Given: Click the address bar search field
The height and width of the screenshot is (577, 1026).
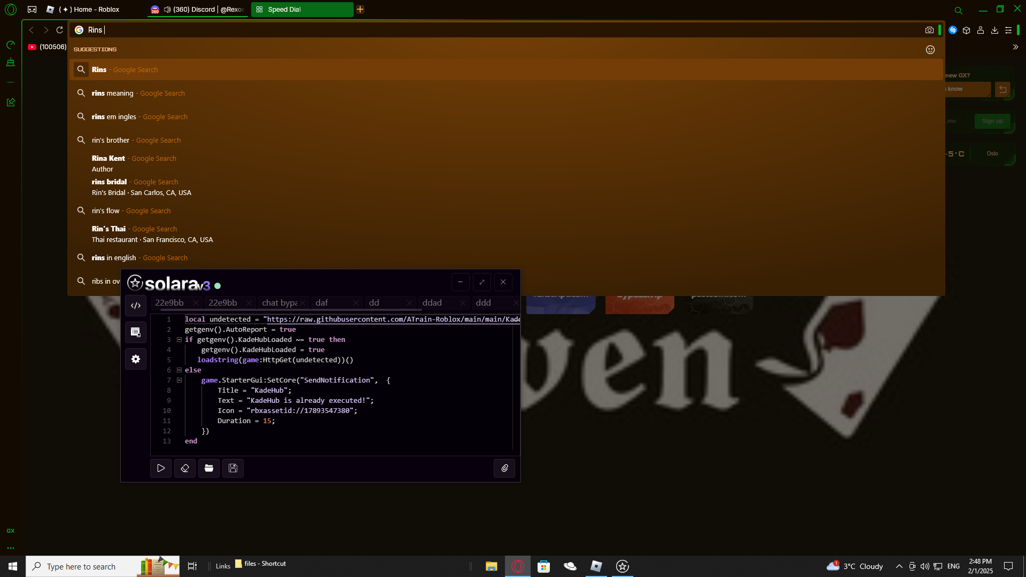Looking at the screenshot, I should 481,30.
